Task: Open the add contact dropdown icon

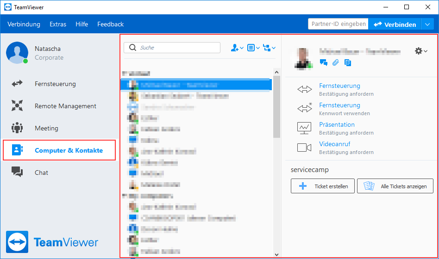Action: click(x=237, y=48)
